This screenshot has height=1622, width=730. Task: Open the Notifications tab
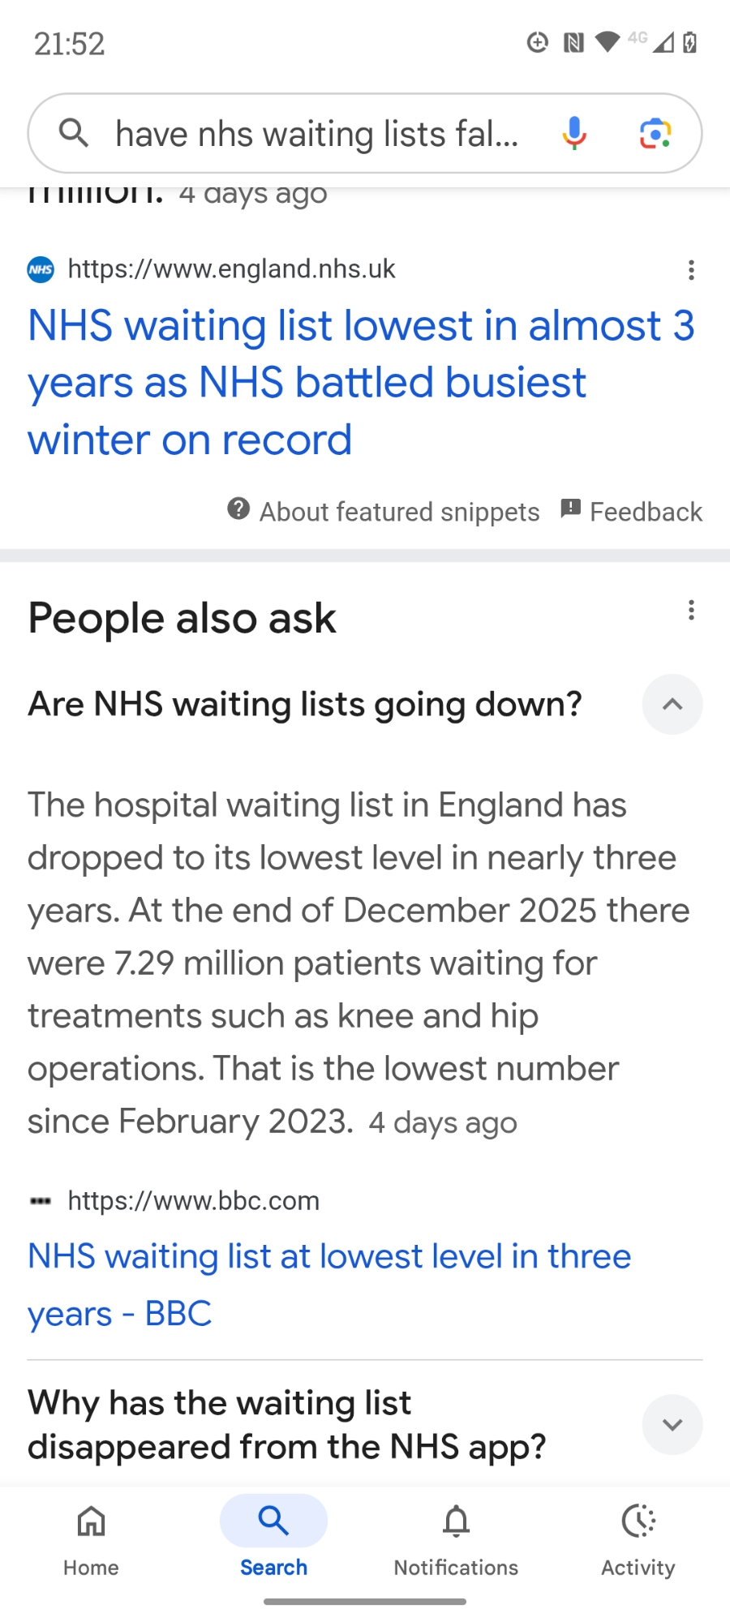pos(456,1536)
